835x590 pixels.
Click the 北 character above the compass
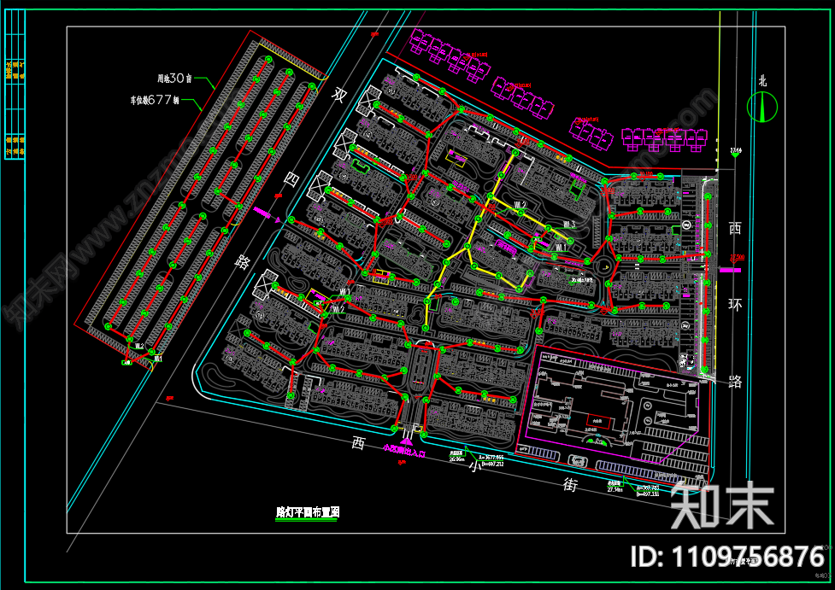(x=761, y=81)
